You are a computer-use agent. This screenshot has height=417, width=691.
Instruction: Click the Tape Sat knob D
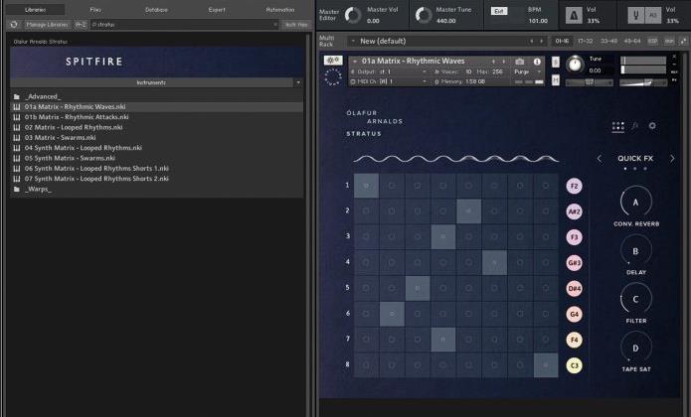pos(636,347)
